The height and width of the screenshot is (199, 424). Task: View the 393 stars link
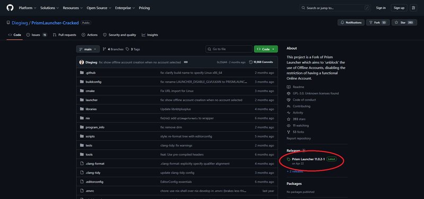[x=299, y=119]
